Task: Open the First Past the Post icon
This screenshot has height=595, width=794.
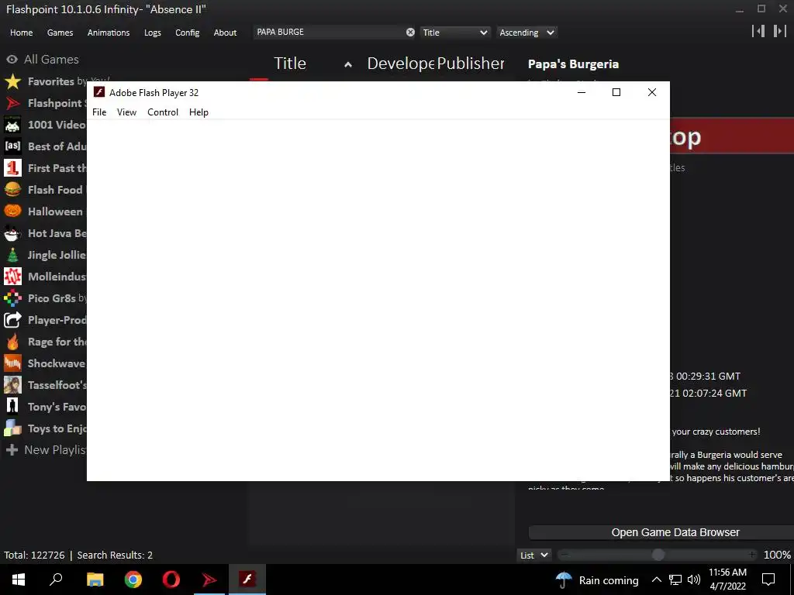Action: pos(12,168)
